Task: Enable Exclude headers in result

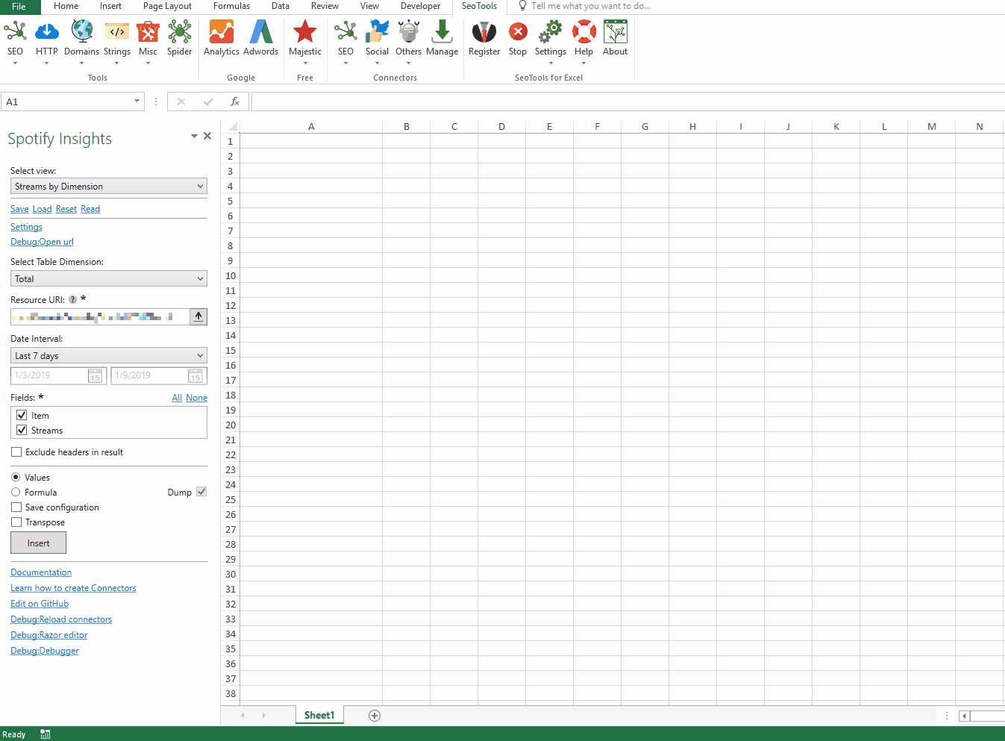Action: click(x=16, y=452)
